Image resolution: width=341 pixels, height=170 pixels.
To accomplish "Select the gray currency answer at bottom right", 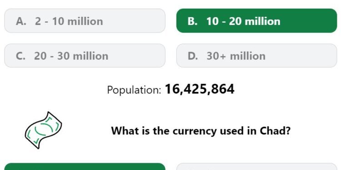I will (256, 166).
